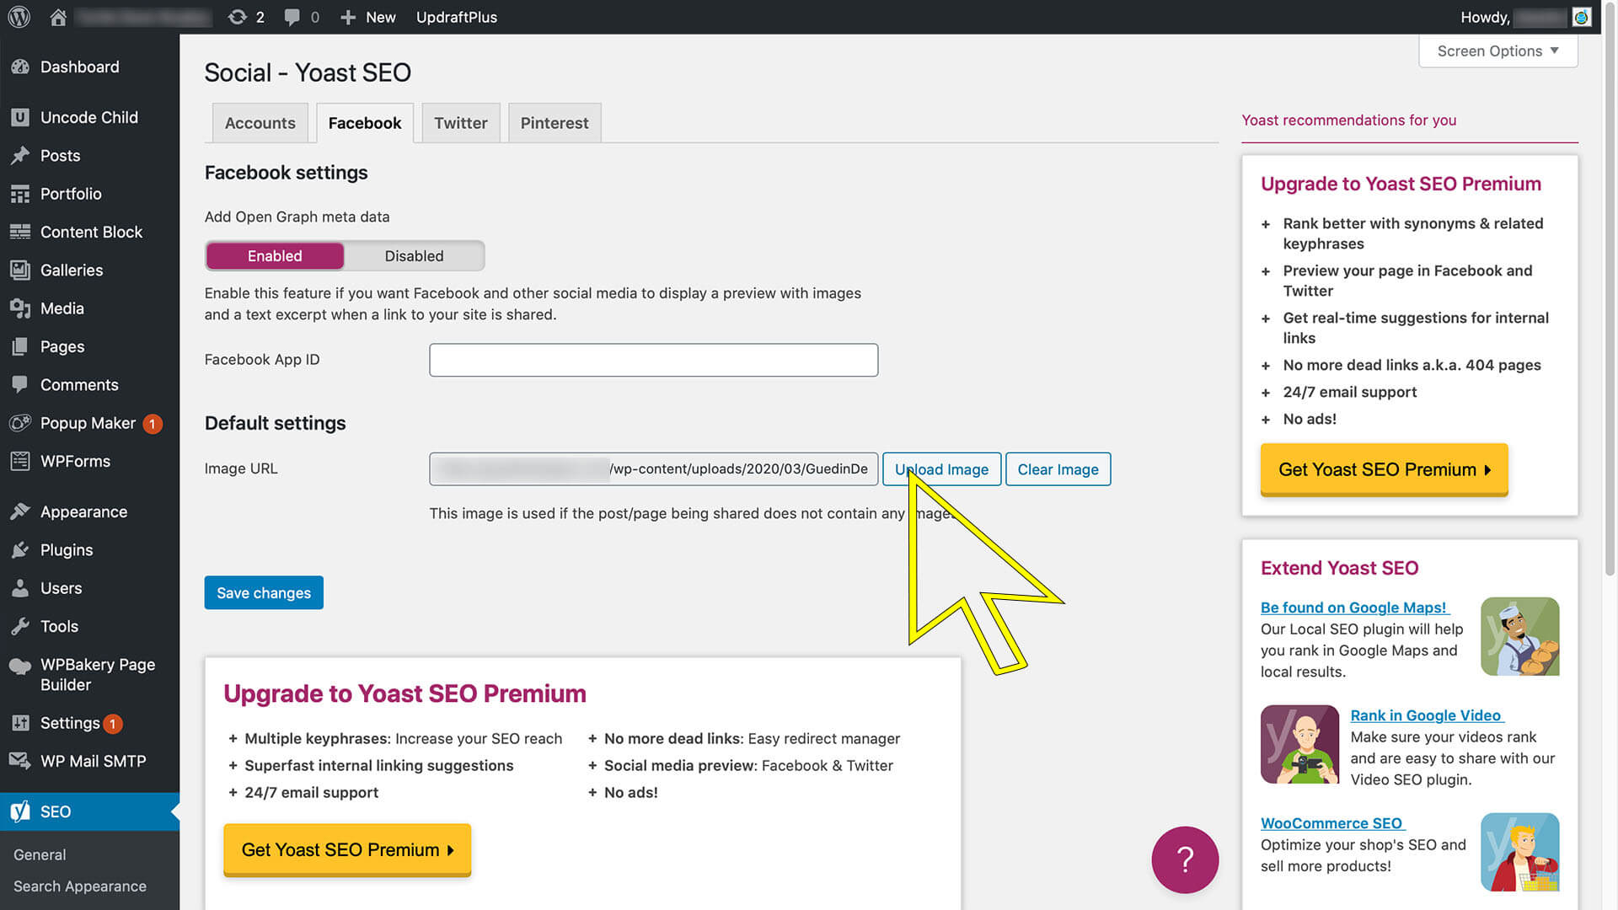1618x910 pixels.
Task: Select the Facebook tab
Action: tap(365, 123)
